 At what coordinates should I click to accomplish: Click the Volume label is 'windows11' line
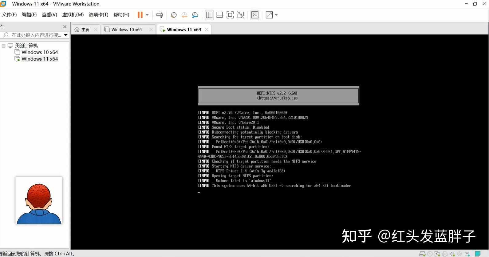click(243, 181)
